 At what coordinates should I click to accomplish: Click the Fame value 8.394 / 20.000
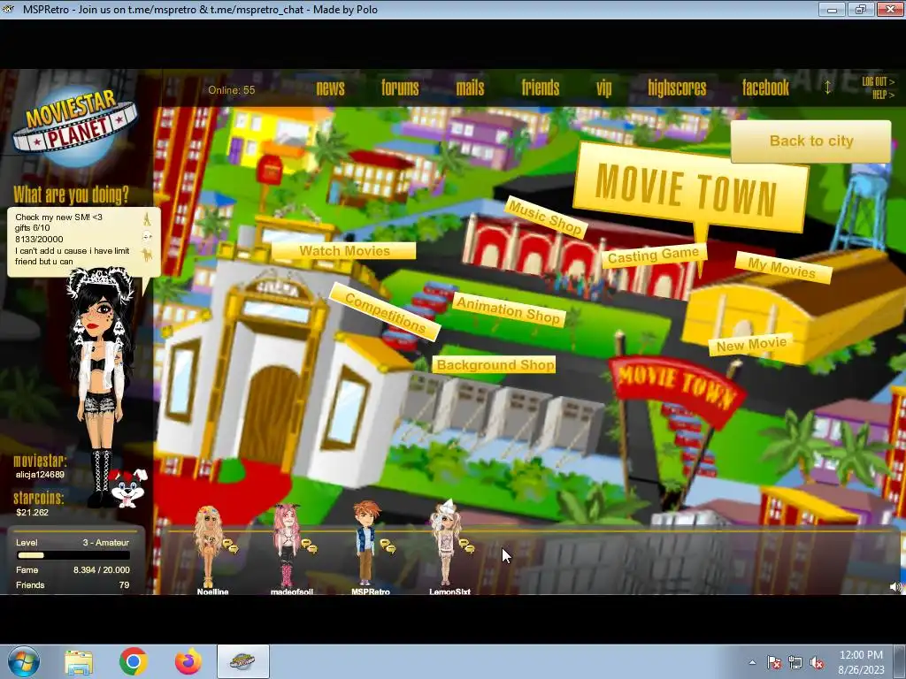[x=101, y=570]
